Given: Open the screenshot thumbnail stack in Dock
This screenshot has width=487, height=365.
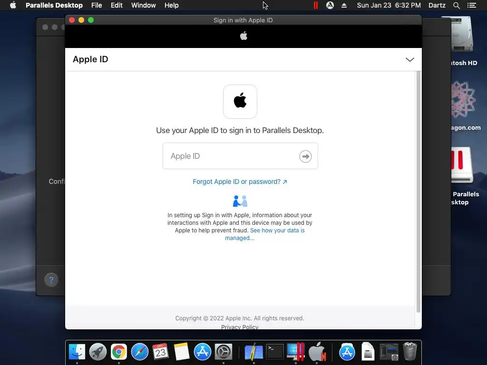Looking at the screenshot, I should [389, 352].
